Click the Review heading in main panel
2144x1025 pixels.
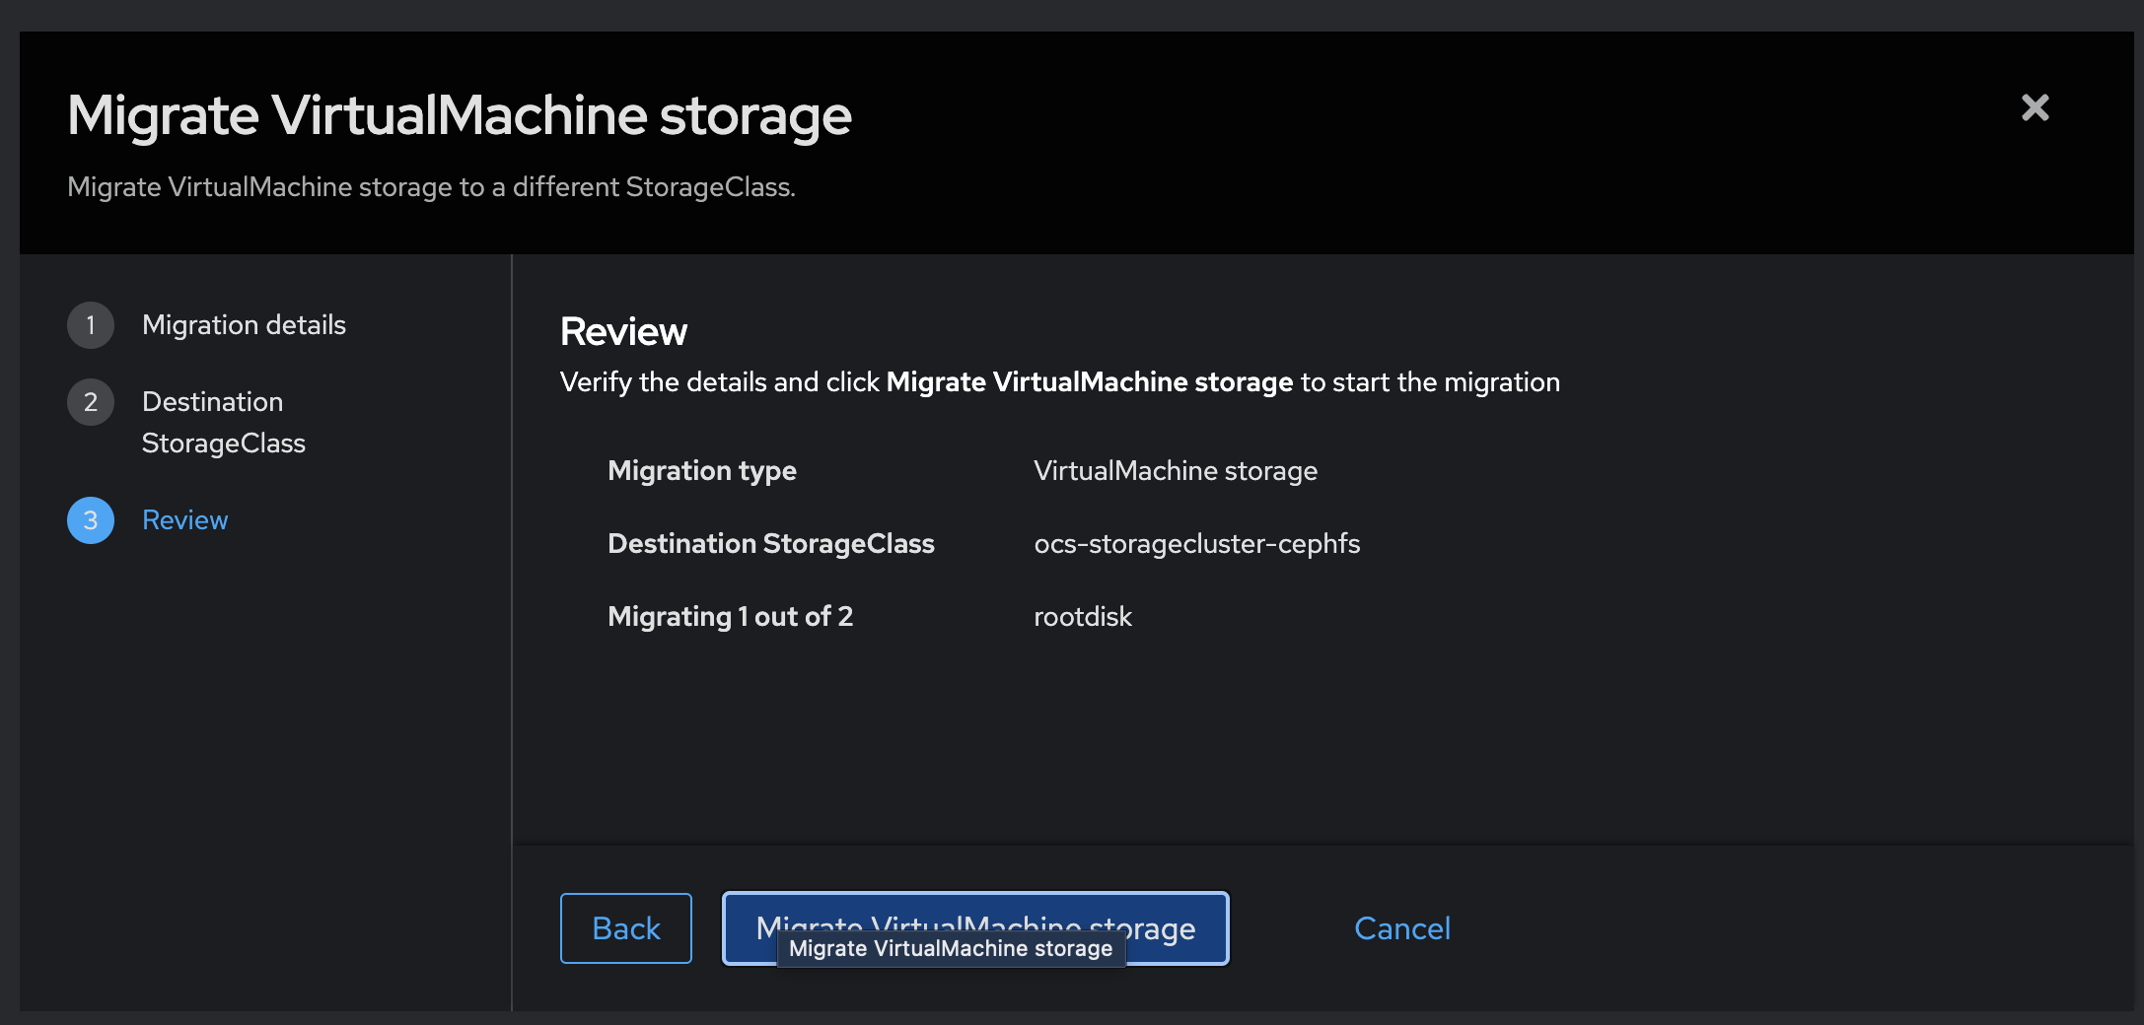click(623, 332)
